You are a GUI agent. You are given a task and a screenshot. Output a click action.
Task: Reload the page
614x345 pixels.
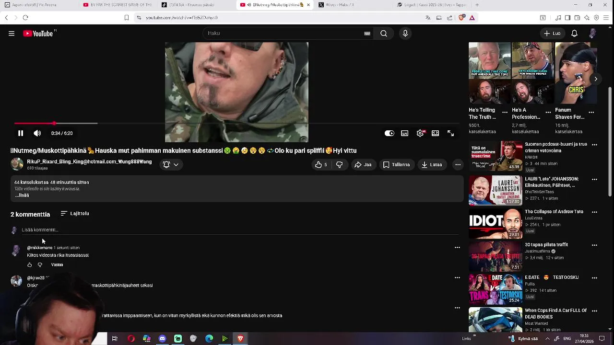coord(25,18)
